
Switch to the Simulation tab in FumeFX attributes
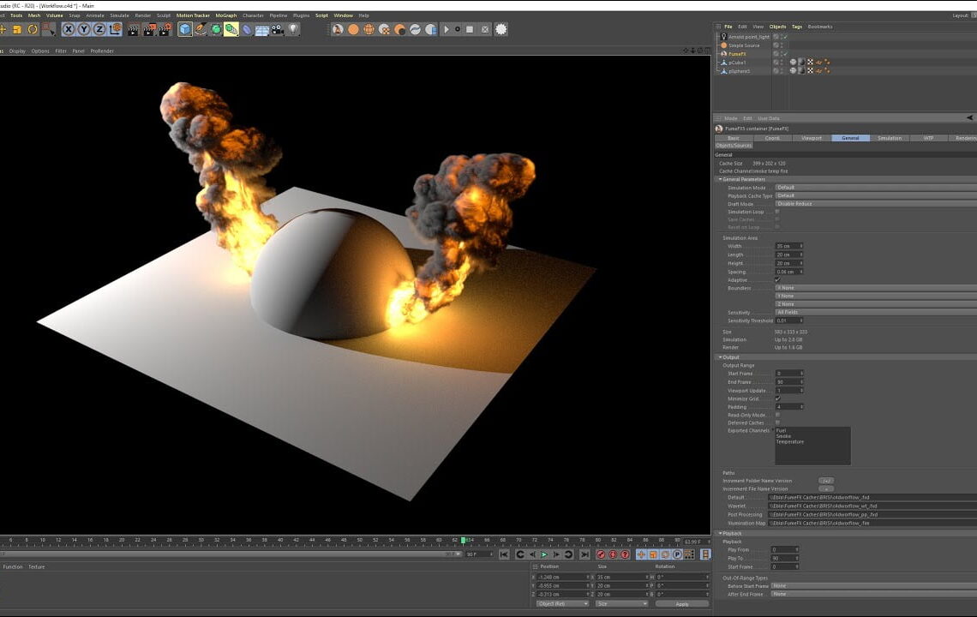pos(889,138)
